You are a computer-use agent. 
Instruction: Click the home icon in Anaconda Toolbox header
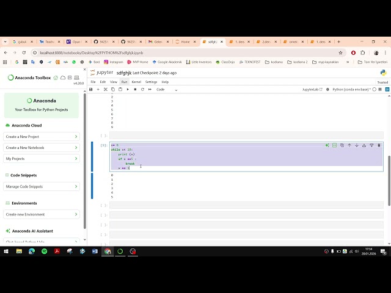(56, 78)
